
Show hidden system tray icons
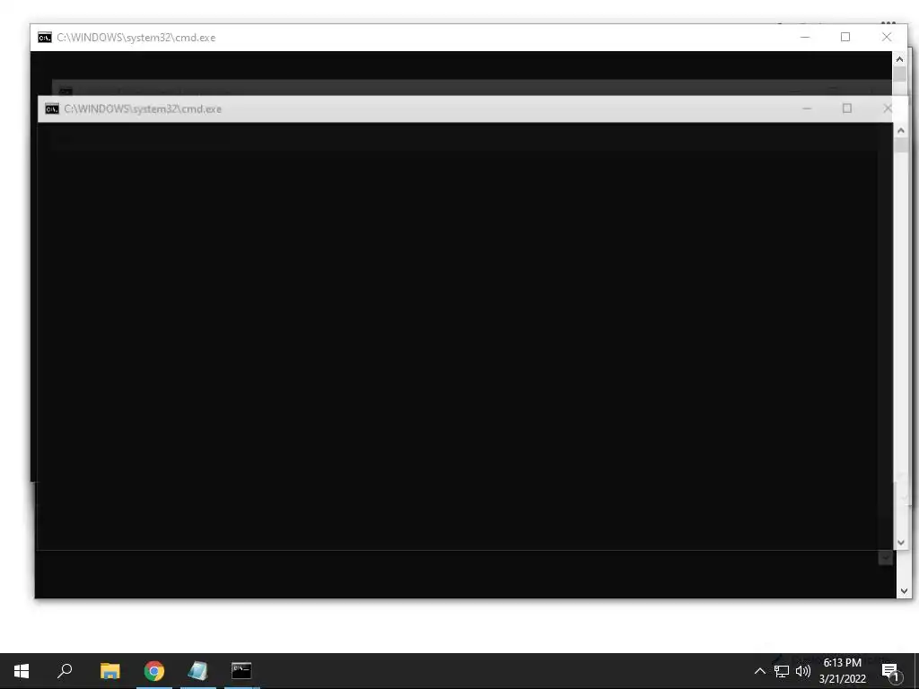759,671
